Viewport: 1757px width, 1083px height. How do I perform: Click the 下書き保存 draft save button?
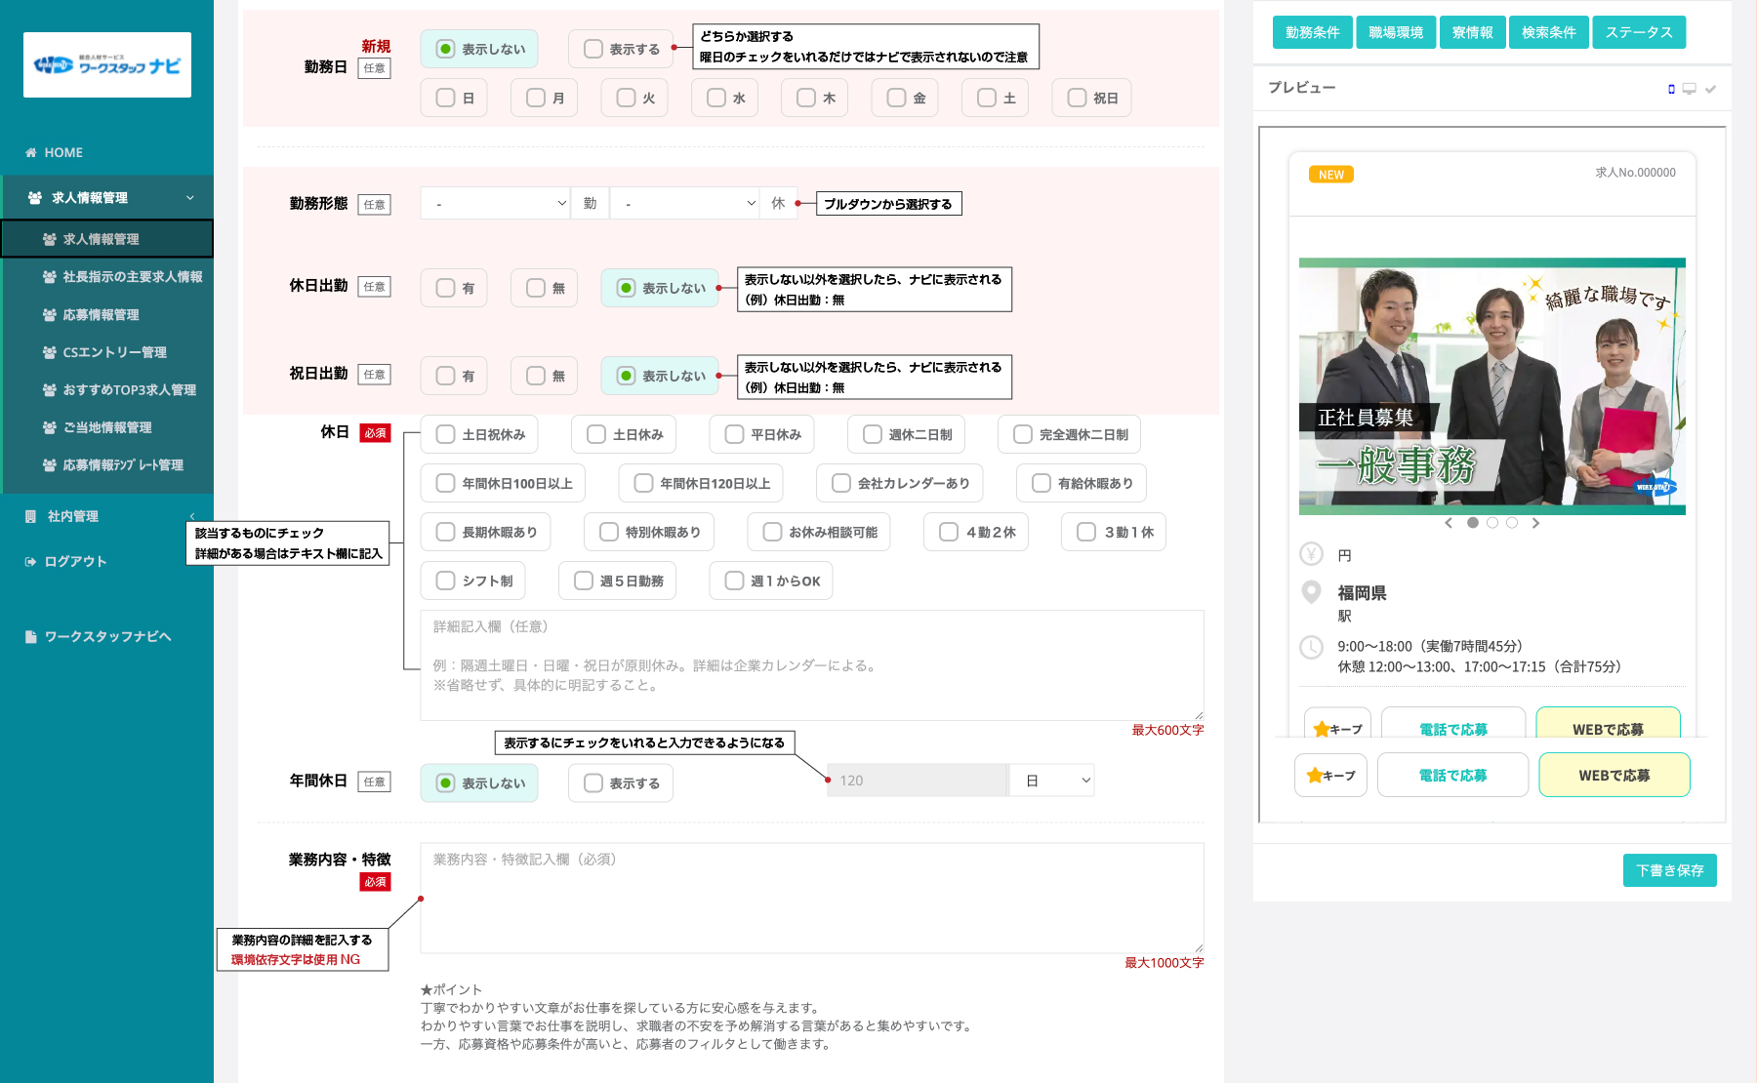tap(1669, 870)
